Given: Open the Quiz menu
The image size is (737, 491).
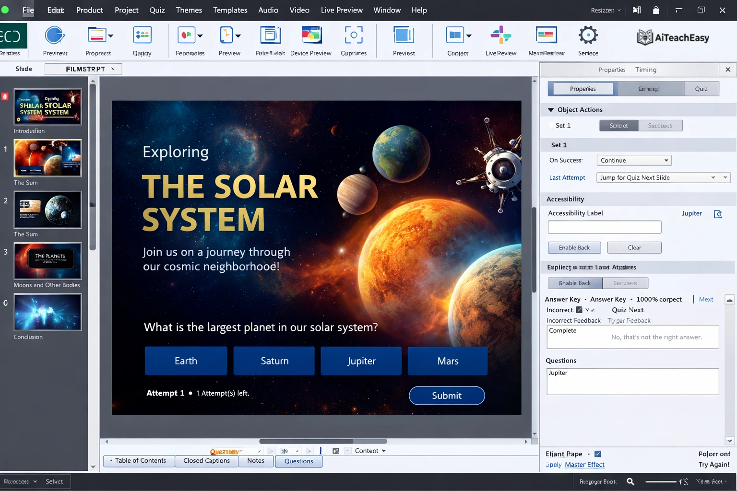Looking at the screenshot, I should (x=157, y=10).
